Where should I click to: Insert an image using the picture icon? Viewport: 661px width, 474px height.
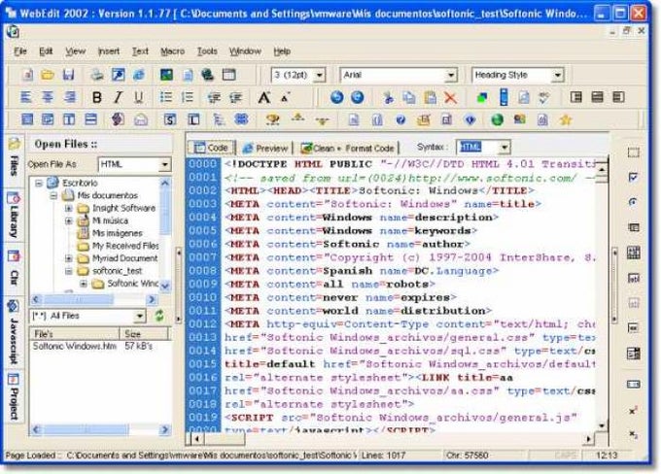(x=166, y=75)
